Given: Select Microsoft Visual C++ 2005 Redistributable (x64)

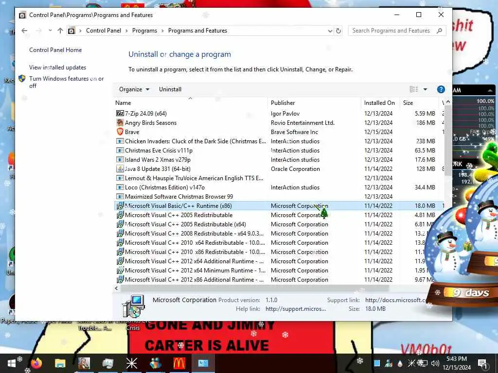Looking at the screenshot, I should point(279,224).
